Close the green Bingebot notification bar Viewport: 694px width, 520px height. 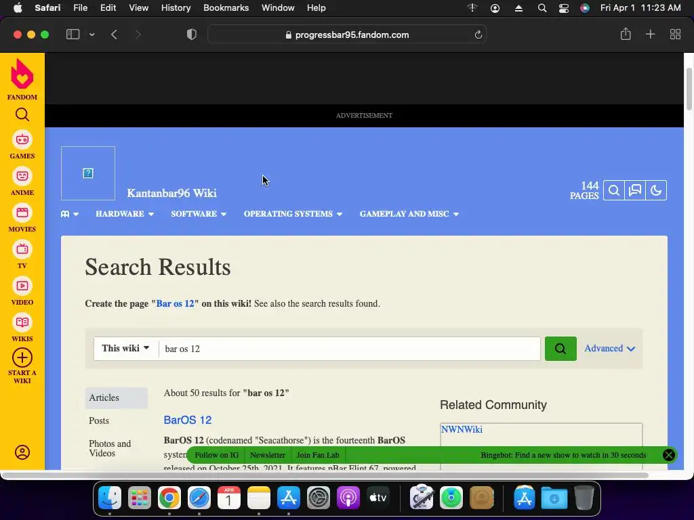669,455
